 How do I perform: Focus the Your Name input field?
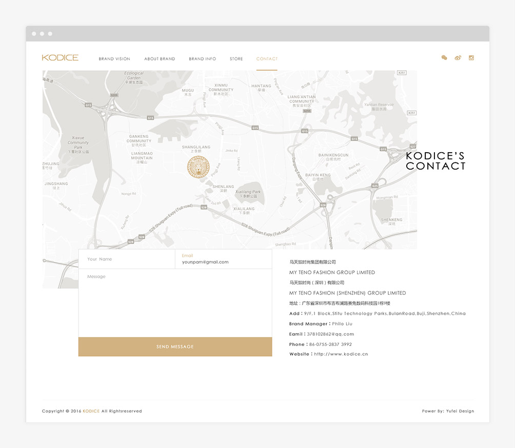click(126, 259)
